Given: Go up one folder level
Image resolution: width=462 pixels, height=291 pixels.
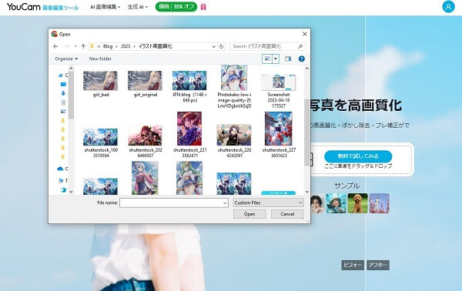Looking at the screenshot, I should tap(83, 46).
